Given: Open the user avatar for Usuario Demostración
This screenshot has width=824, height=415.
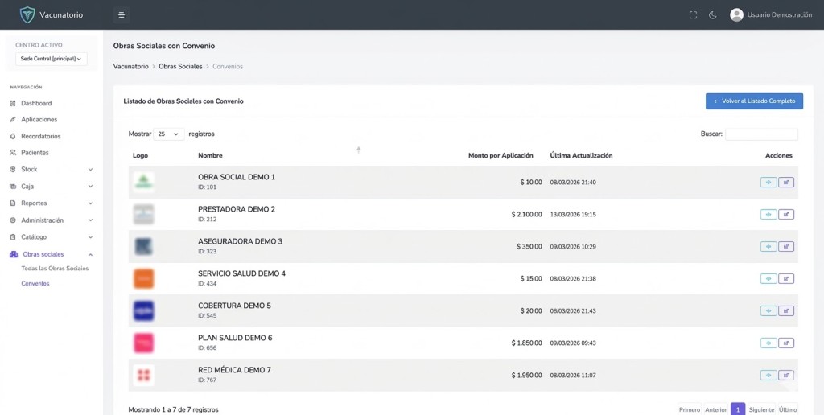Looking at the screenshot, I should point(736,14).
